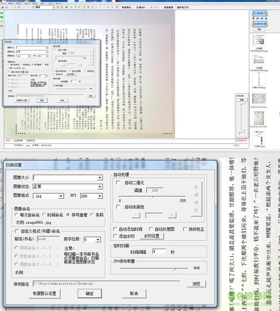Click the 前缀(书名) field containing book
280x311 pixels.
[48, 239]
